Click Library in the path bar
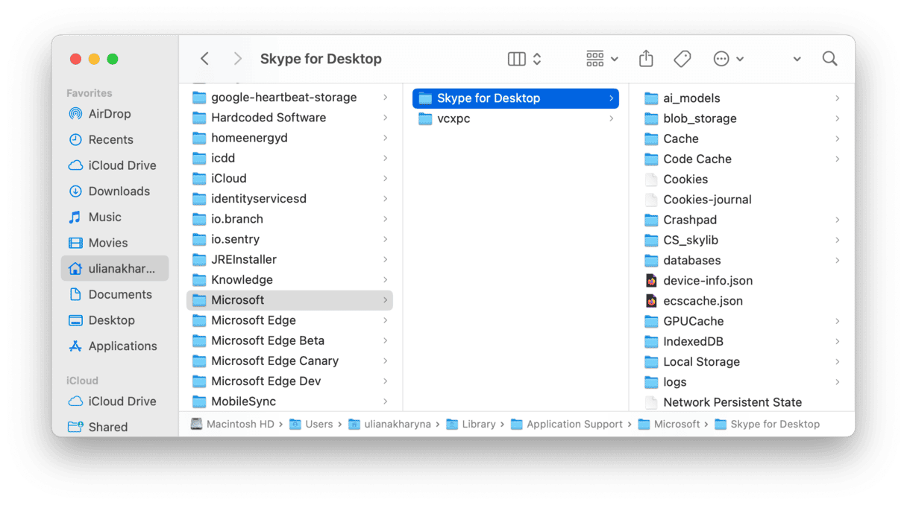 pyautogui.click(x=478, y=425)
